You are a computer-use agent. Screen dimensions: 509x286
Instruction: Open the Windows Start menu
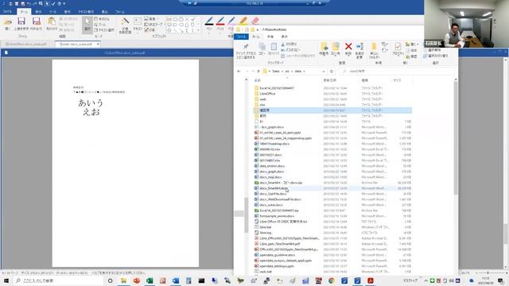pos(6,280)
